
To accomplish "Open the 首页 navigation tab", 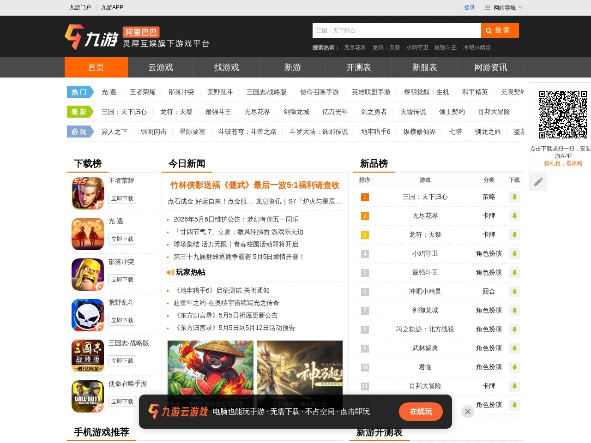I will [x=96, y=67].
